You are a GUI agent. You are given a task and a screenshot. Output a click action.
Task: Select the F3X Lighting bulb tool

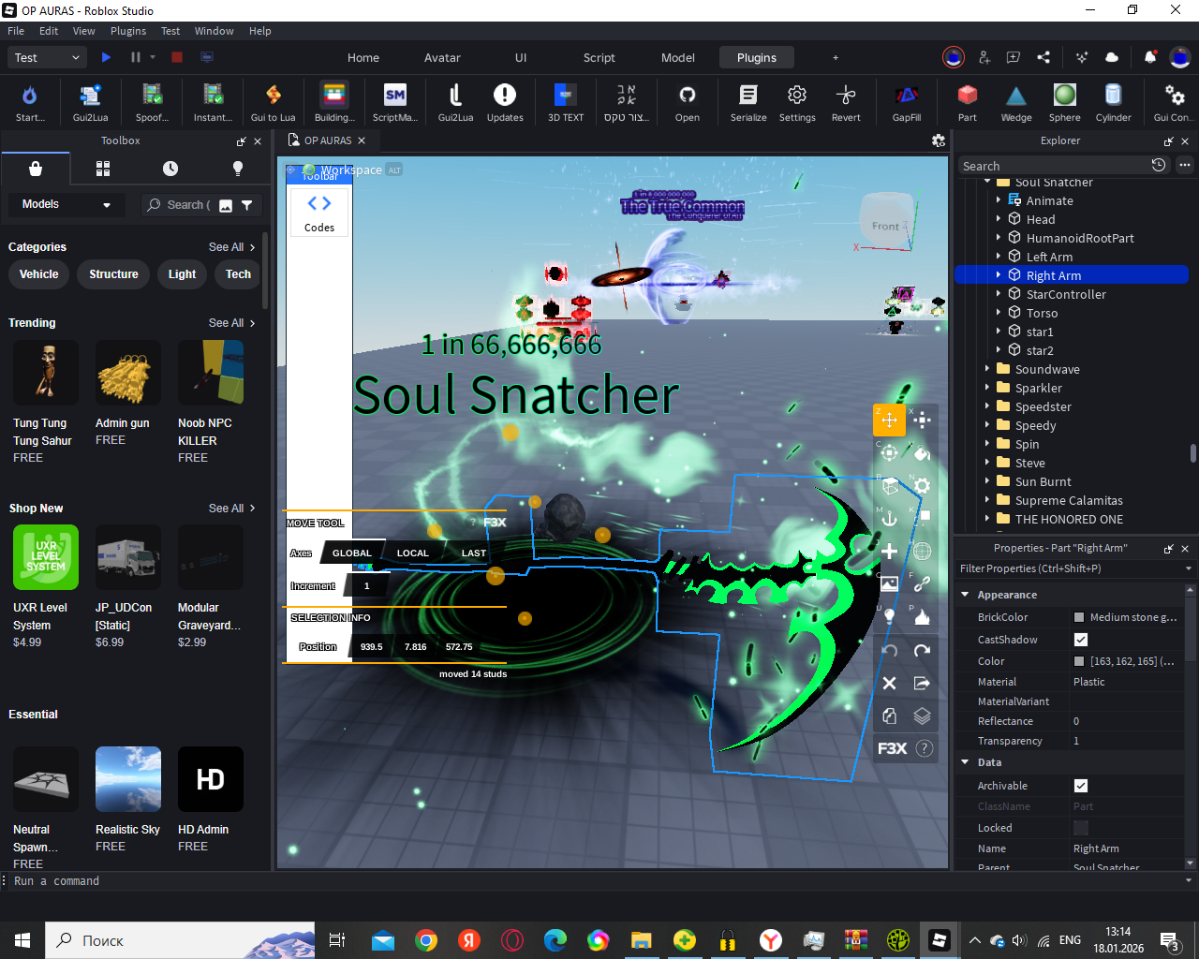(x=889, y=617)
